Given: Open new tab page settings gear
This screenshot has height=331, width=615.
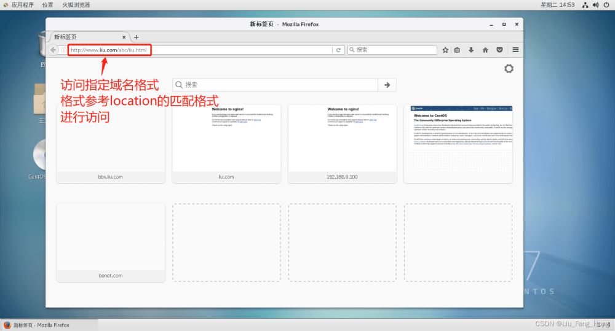Looking at the screenshot, I should [x=509, y=69].
